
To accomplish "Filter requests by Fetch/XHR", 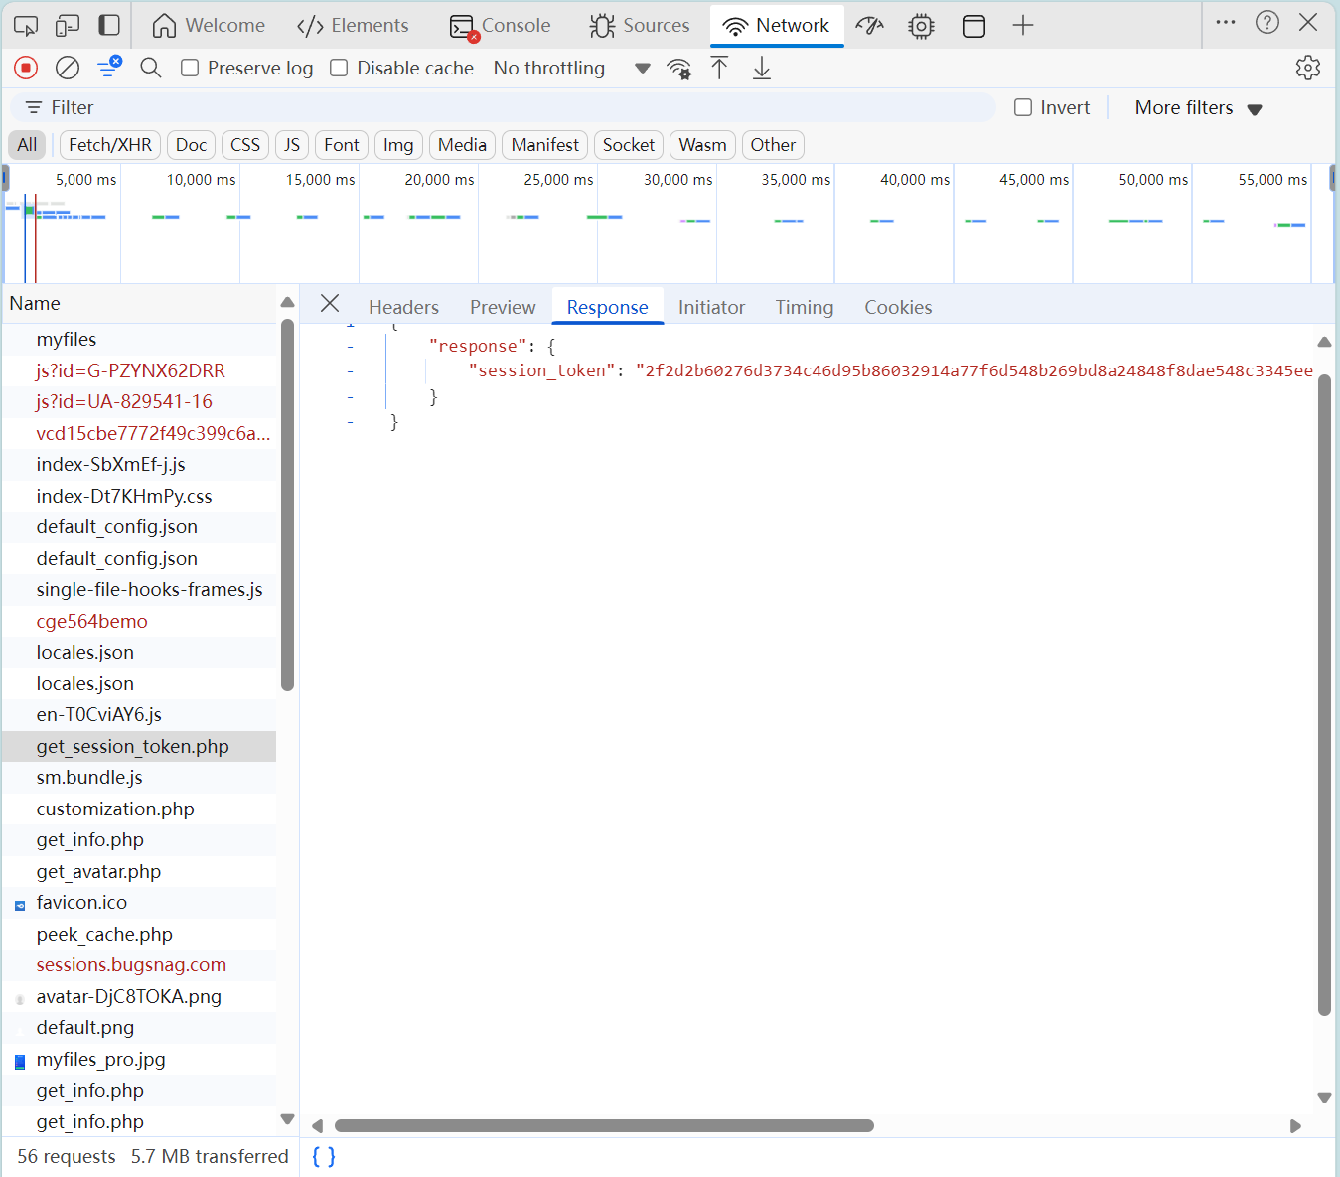I will point(110,145).
